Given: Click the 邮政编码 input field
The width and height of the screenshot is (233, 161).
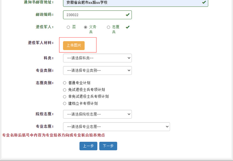Looking at the screenshot, I should [97, 15].
